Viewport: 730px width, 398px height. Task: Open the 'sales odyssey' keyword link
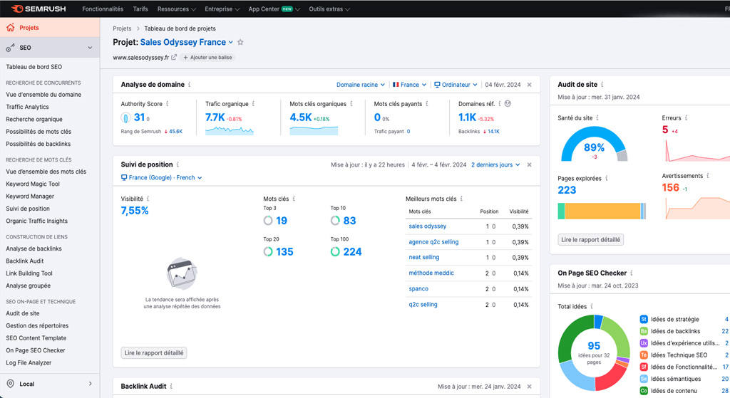(x=428, y=226)
